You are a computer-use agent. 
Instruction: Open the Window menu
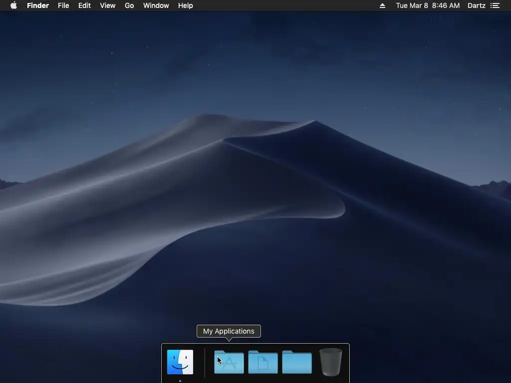point(156,5)
